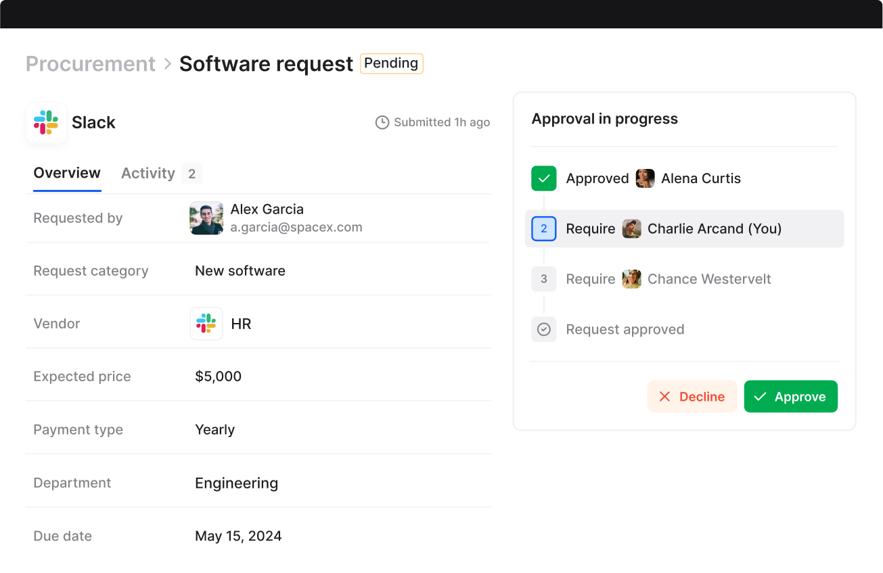Click the Requested by field label
The image size is (883, 573).
(x=78, y=218)
